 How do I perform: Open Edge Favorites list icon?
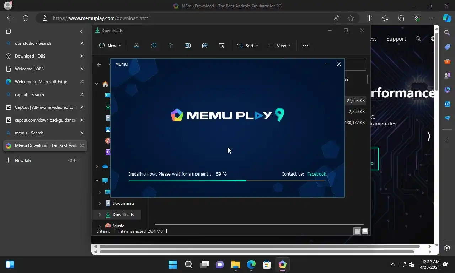(x=385, y=18)
